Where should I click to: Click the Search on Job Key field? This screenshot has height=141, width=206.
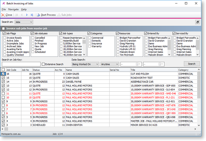(x=21, y=64)
